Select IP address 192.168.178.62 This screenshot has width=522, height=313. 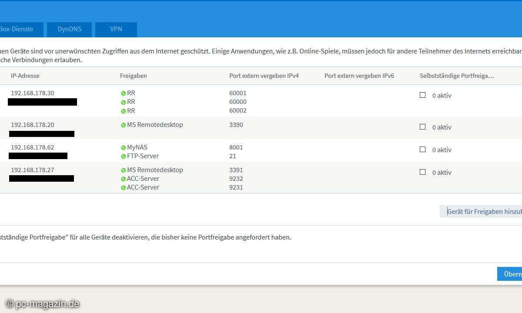click(33, 147)
